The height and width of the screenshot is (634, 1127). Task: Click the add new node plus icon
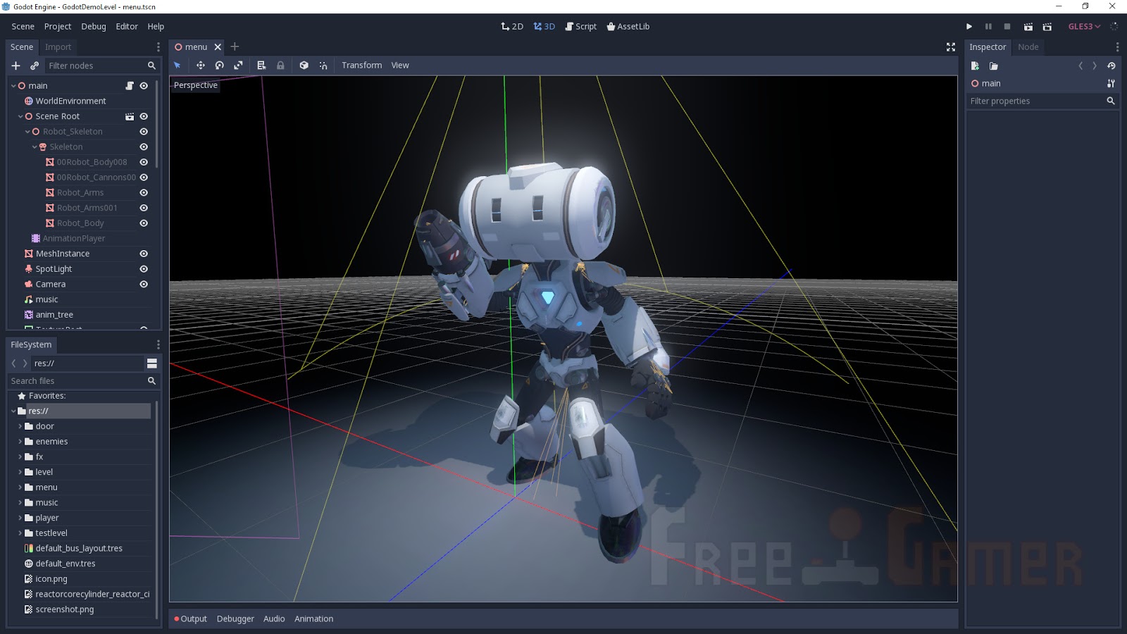tap(15, 66)
